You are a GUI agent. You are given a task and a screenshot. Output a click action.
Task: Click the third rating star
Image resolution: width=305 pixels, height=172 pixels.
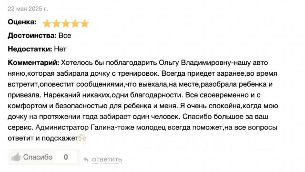click(x=66, y=23)
